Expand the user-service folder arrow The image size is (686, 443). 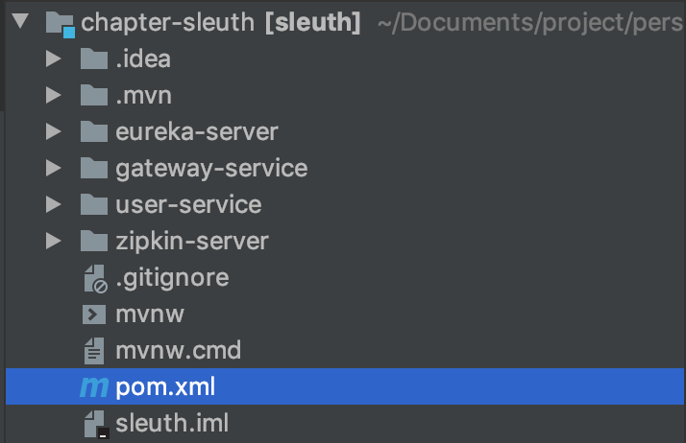tap(54, 204)
